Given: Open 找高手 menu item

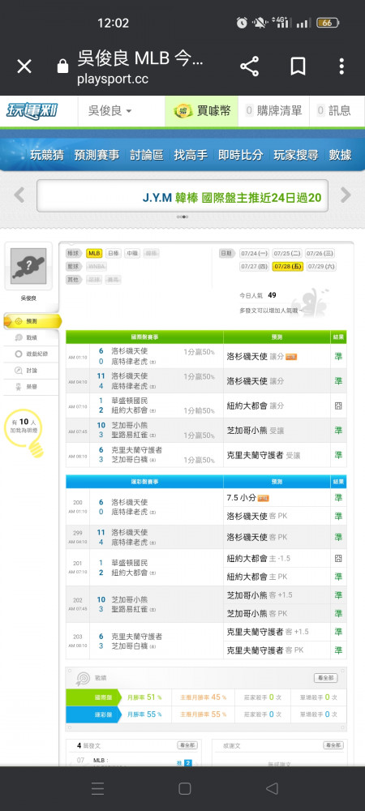Looking at the screenshot, I should point(191,155).
